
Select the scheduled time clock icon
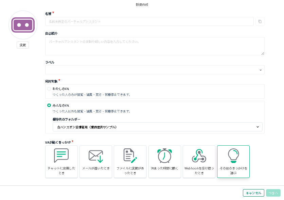tap(164, 156)
